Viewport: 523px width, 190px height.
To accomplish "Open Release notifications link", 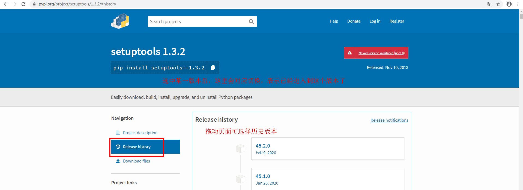I will (389, 120).
